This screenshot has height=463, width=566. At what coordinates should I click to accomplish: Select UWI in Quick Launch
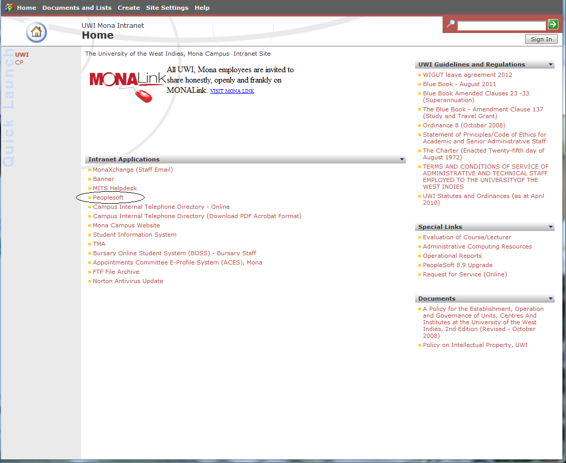point(22,55)
